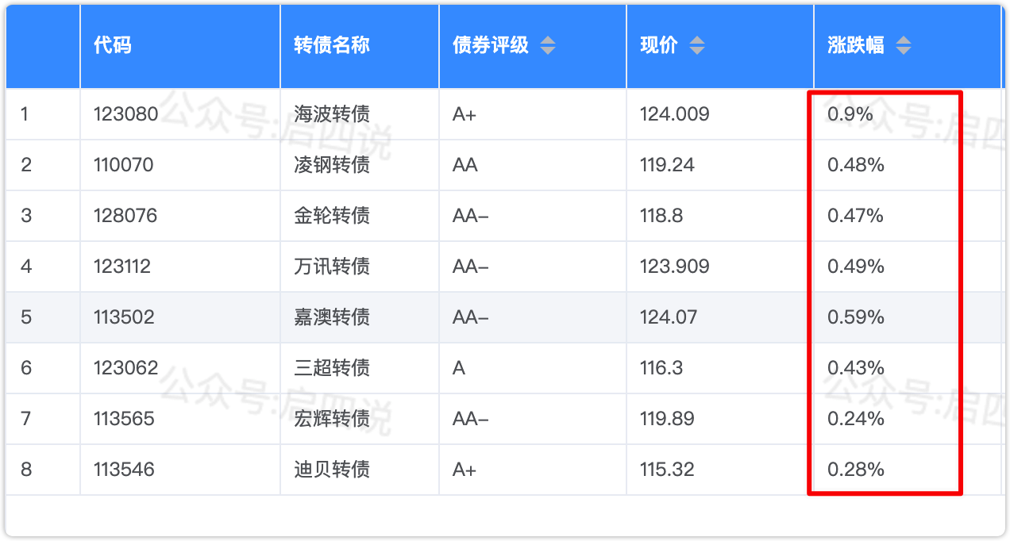Click the 0.24% change value
Image resolution: width=1010 pixels, height=541 pixels.
point(856,419)
